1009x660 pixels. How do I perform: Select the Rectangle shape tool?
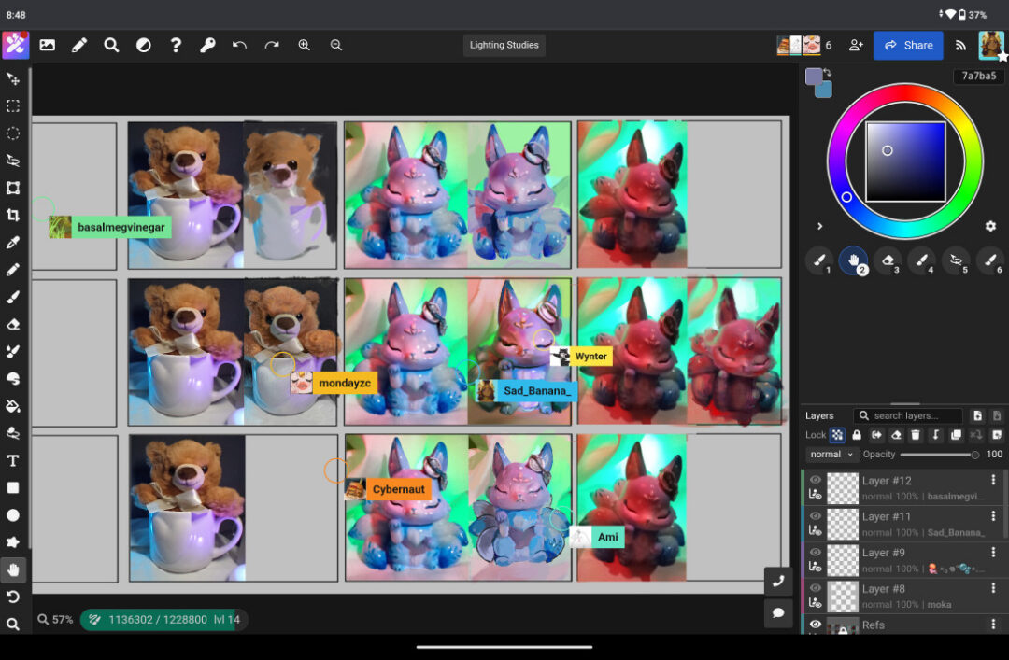pos(13,487)
